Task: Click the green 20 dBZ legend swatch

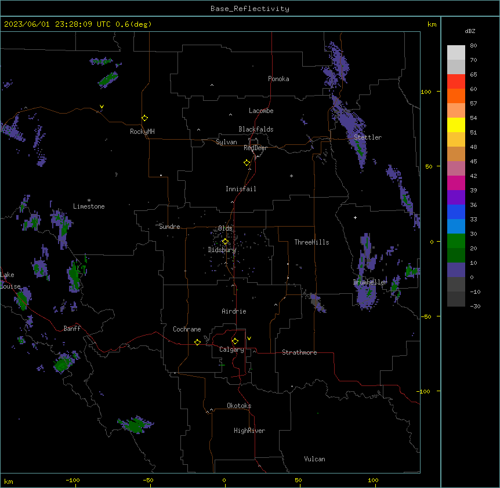Action: point(456,241)
